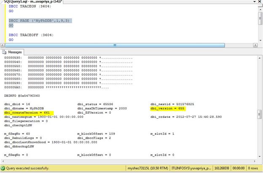Screen dimensions: 263x173
Task: Click the Messages pane scroll-up arrow
Action: (x=260, y=58)
